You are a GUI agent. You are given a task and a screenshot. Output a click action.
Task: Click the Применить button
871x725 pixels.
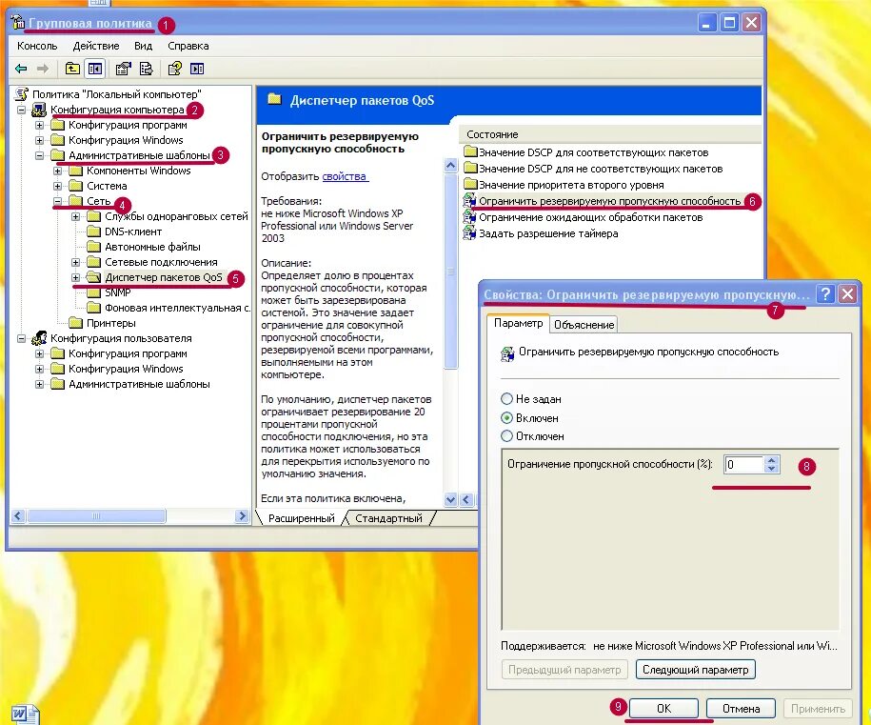click(x=819, y=708)
